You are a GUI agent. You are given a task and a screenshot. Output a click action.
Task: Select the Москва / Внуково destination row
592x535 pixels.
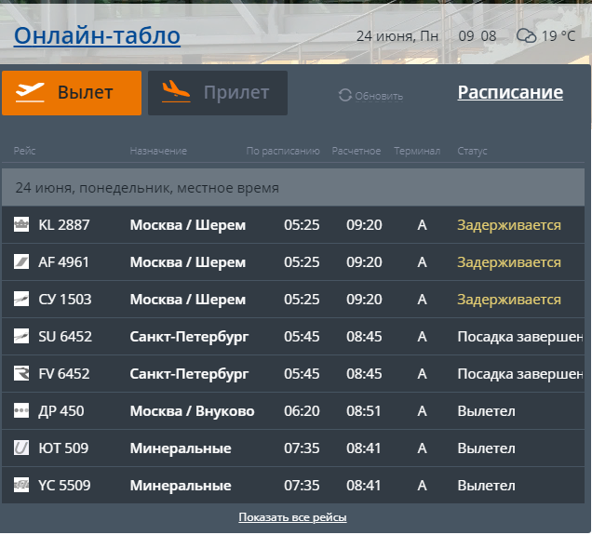pos(192,411)
